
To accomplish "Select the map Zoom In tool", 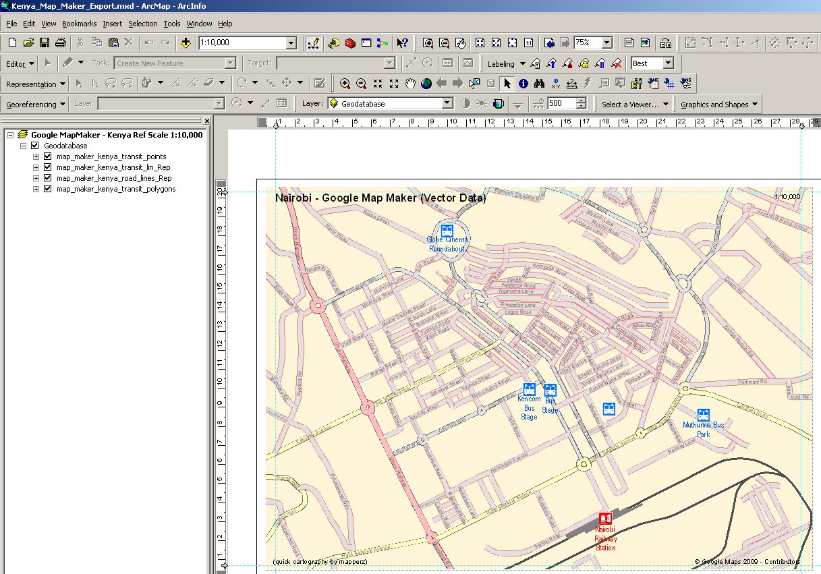I will pos(345,84).
